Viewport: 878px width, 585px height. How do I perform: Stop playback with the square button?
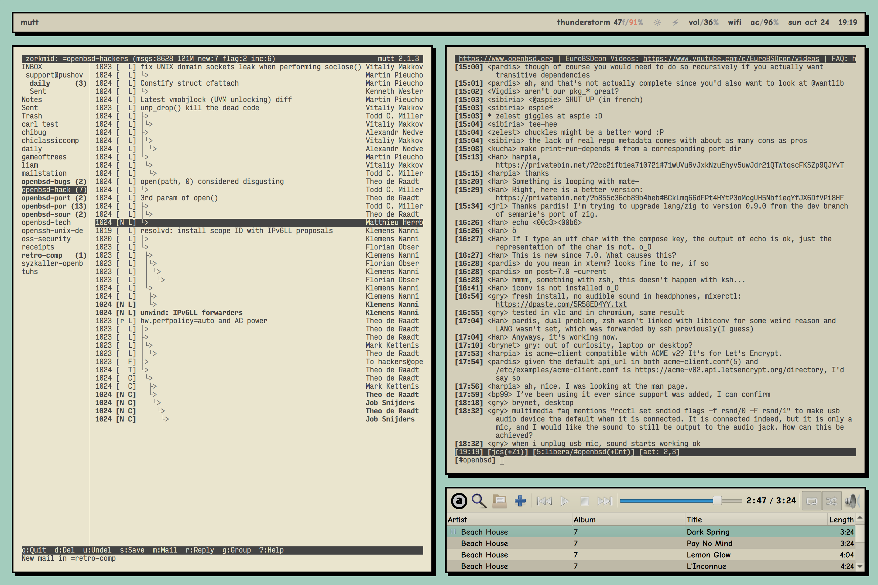pos(584,501)
